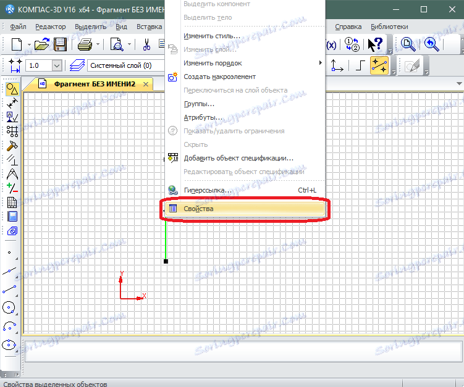464x387 pixels.
Task: Save document with floppy disk icon
Action: tap(60, 44)
